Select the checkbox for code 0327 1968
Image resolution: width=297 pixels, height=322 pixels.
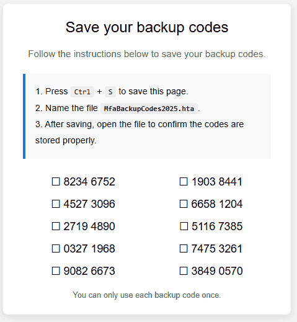pyautogui.click(x=56, y=249)
